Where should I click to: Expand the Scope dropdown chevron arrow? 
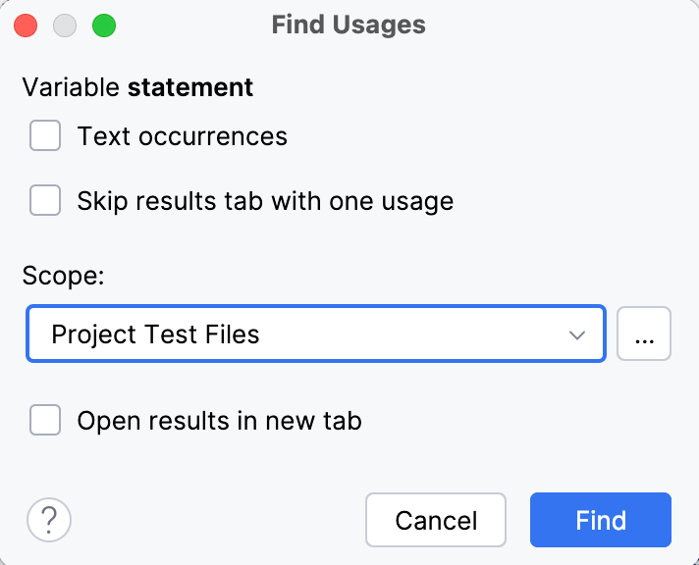[x=577, y=334]
